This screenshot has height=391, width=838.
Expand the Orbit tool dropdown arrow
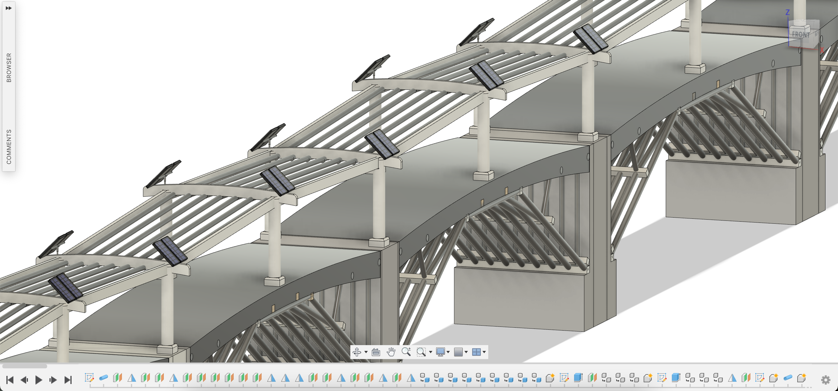coord(366,352)
